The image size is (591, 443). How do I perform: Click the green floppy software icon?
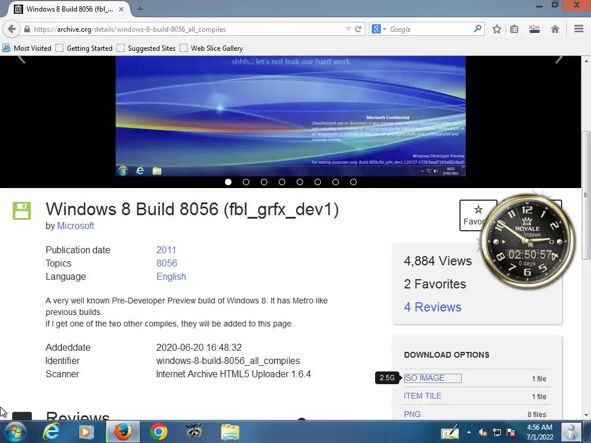pyautogui.click(x=22, y=211)
